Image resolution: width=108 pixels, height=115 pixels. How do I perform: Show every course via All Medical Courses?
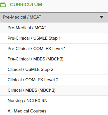(54, 111)
